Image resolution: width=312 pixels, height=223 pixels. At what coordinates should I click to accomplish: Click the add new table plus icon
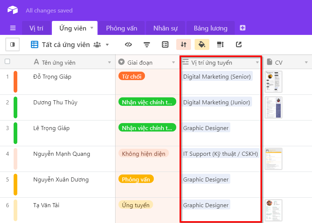point(242,28)
